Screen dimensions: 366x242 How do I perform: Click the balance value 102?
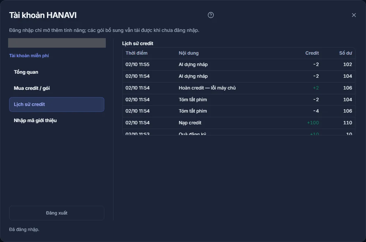point(348,65)
